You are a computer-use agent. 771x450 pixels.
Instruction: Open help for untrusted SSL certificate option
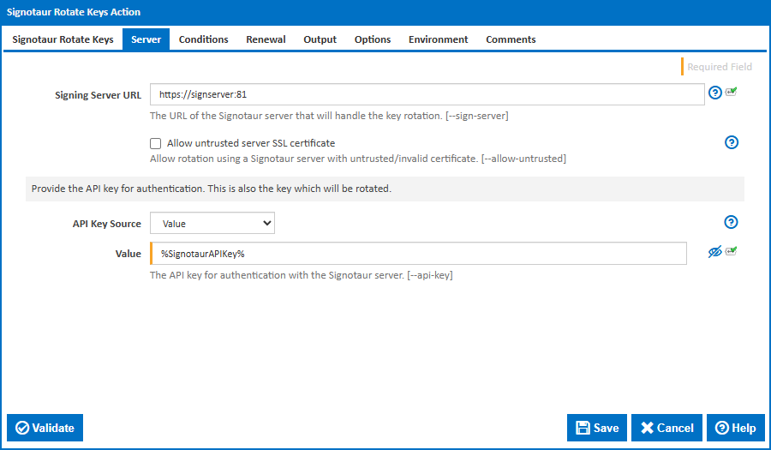[732, 142]
